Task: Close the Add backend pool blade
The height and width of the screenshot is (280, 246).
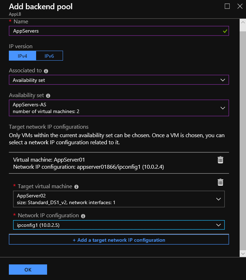Action: (240, 6)
